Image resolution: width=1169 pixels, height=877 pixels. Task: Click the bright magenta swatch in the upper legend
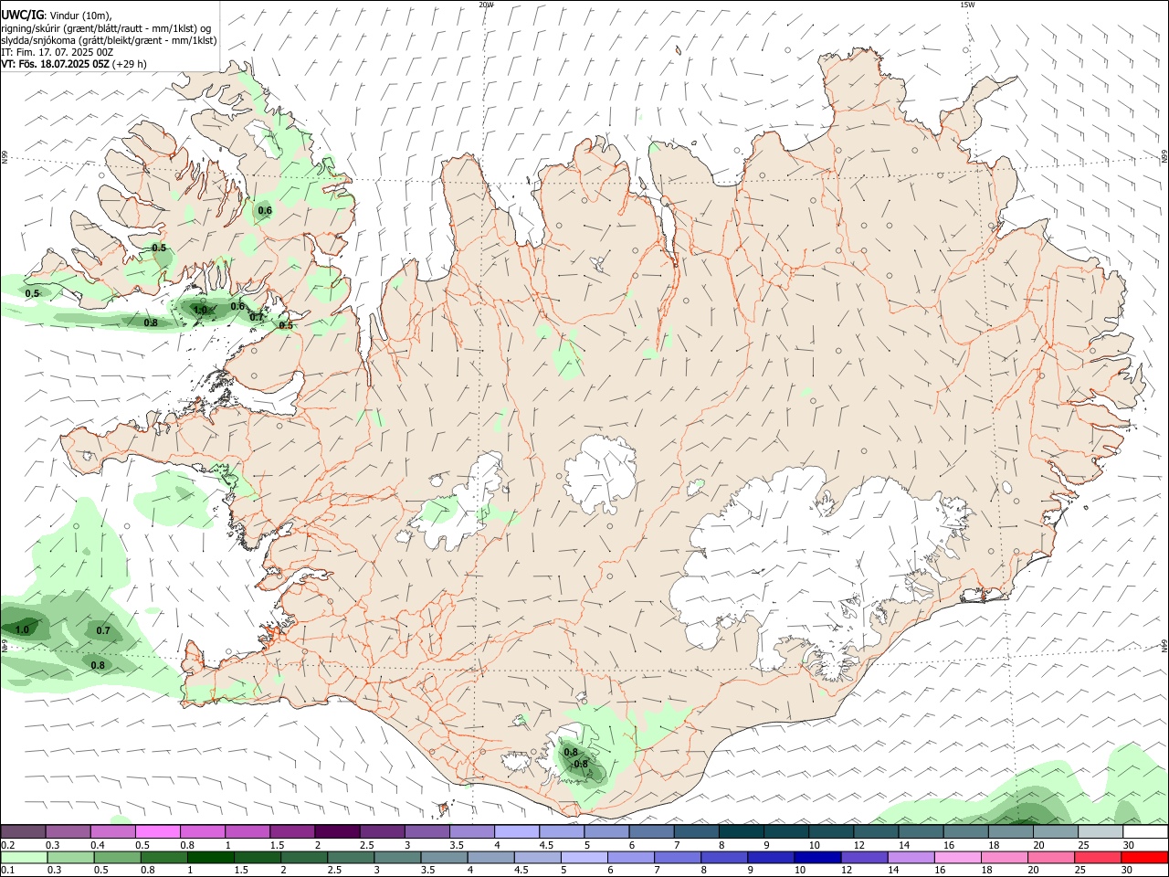pos(157,831)
